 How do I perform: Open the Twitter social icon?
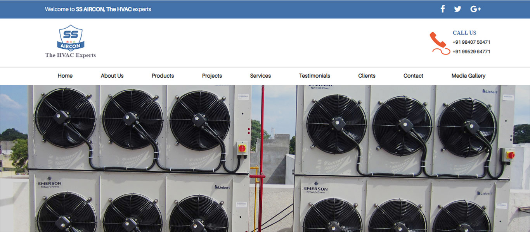coord(458,9)
